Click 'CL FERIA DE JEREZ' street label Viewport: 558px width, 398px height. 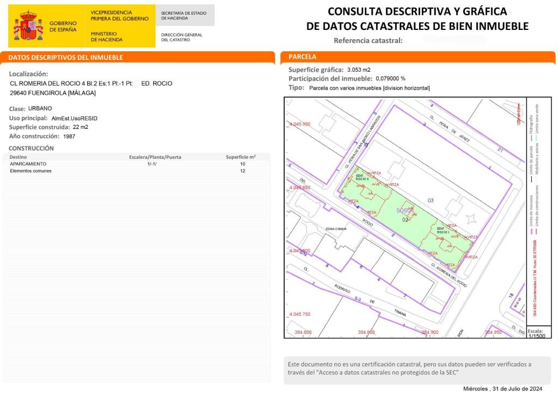(450, 128)
